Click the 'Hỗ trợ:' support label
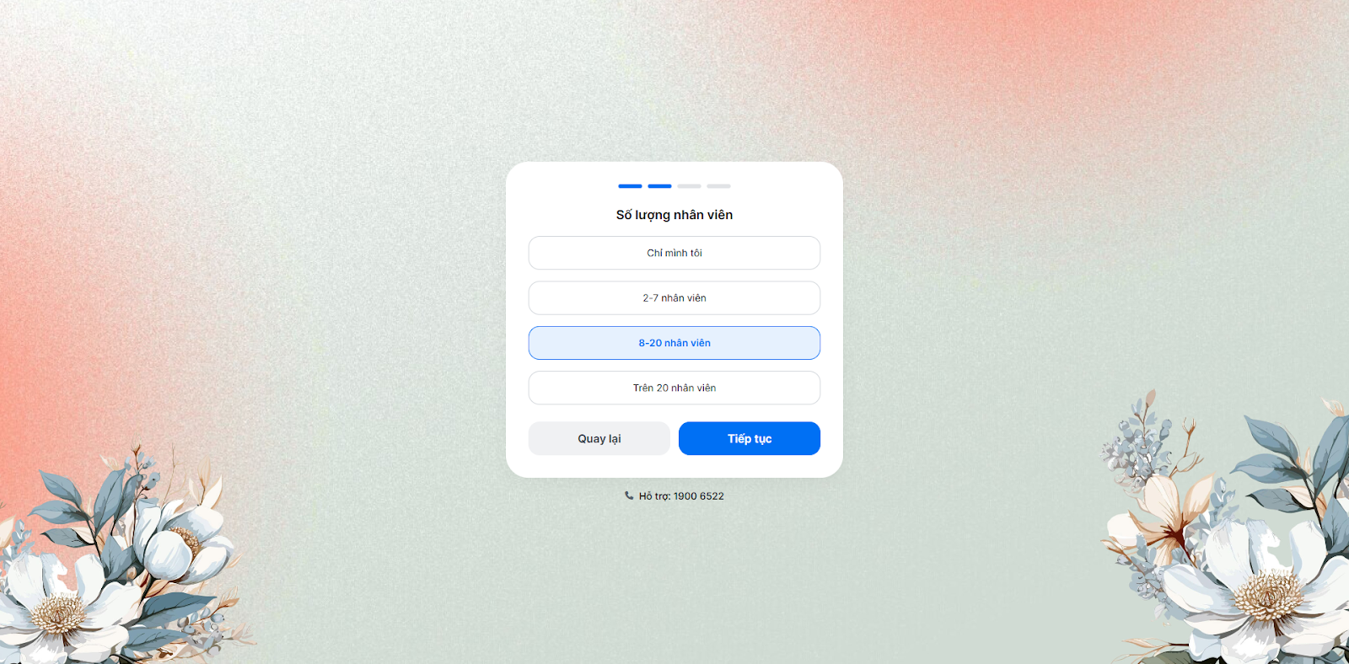Screen dimensions: 1349x664 tap(654, 496)
